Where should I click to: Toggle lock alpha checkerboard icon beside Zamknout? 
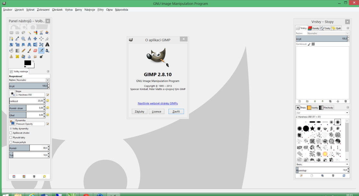click(x=313, y=44)
